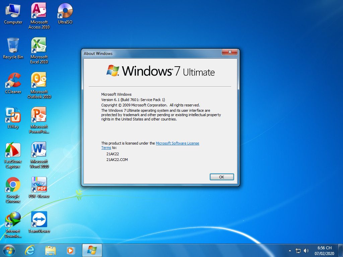Open Windows Explorer from the taskbar

point(50,250)
